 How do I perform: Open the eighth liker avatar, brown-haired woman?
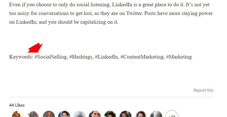pyautogui.click(x=126, y=114)
